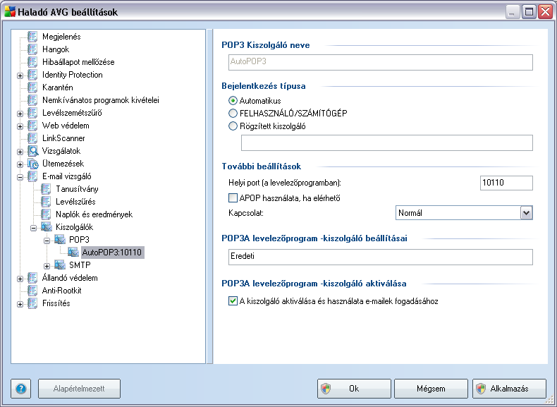This screenshot has height=407, width=557.
Task: Collapse the Kiszolgálók node
Action: (33, 228)
